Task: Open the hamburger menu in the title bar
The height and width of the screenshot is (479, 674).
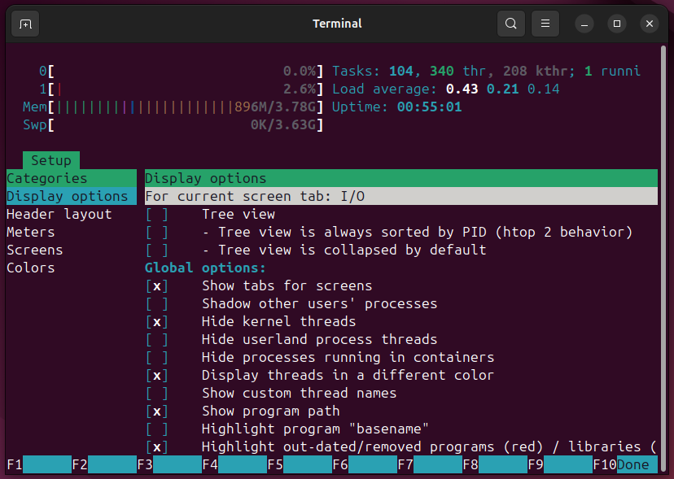Action: click(x=545, y=24)
